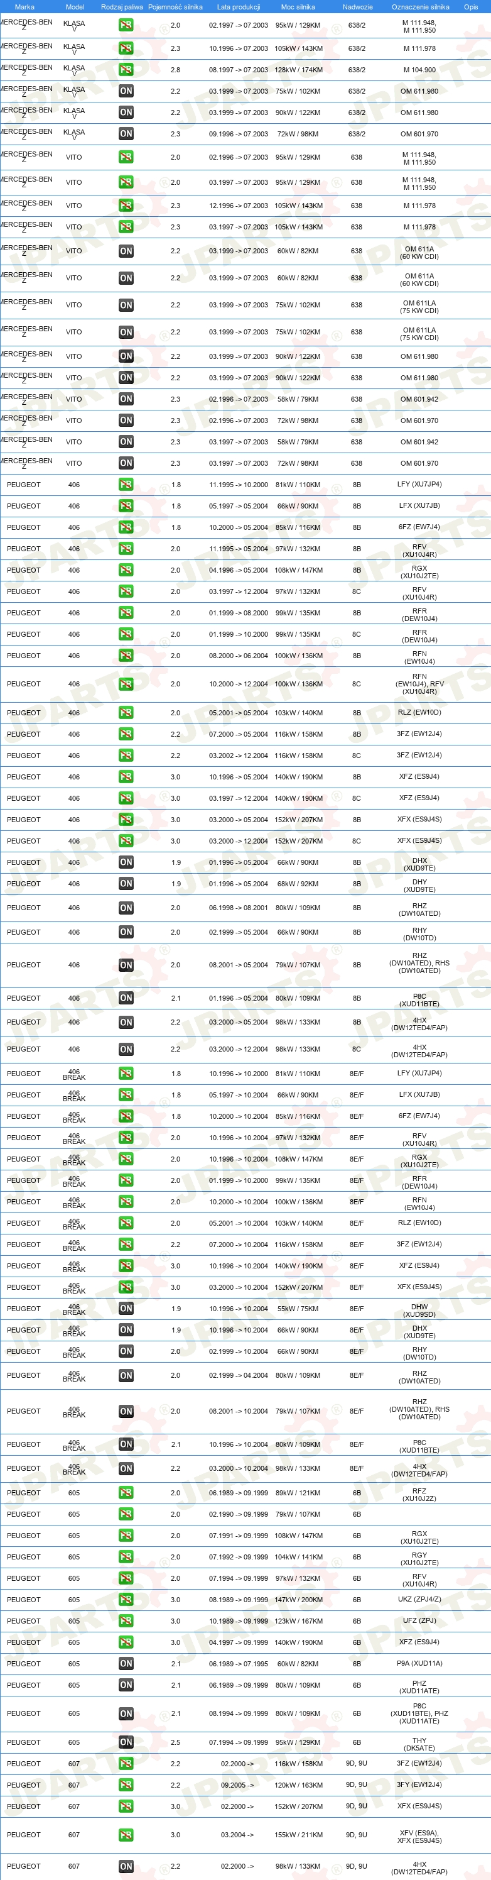Click petrol icon in 406 Break RLZ (EW10D) row

[126, 1223]
